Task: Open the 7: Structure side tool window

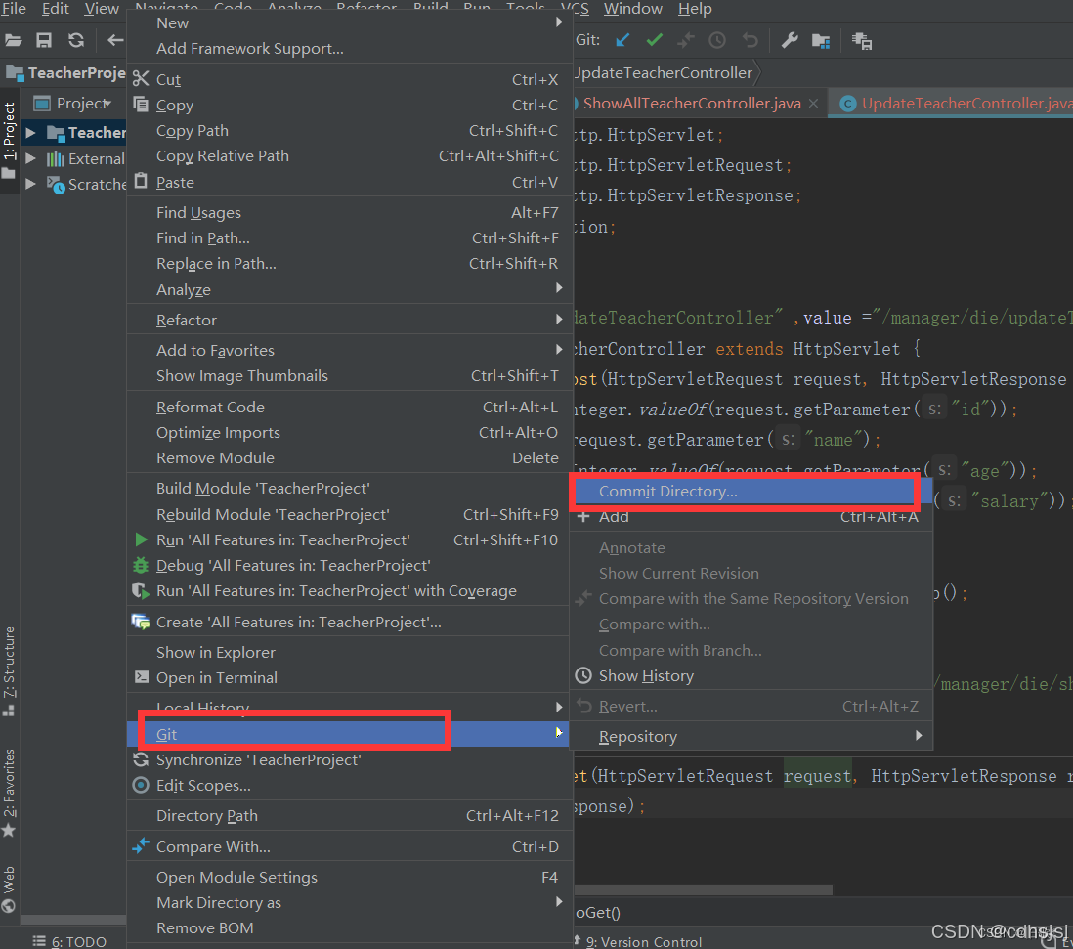Action: pos(9,670)
